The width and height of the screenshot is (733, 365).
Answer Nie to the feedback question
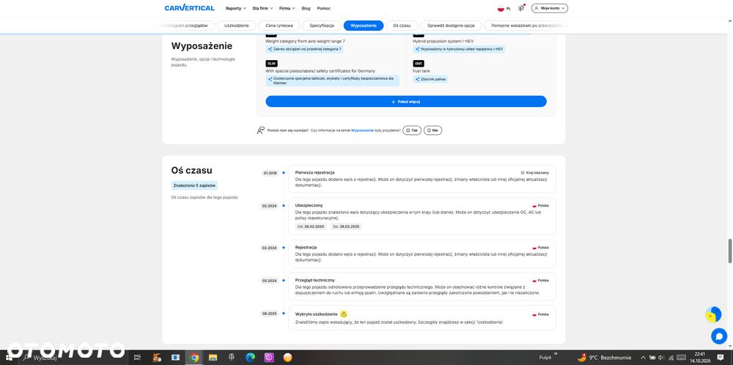tap(433, 130)
